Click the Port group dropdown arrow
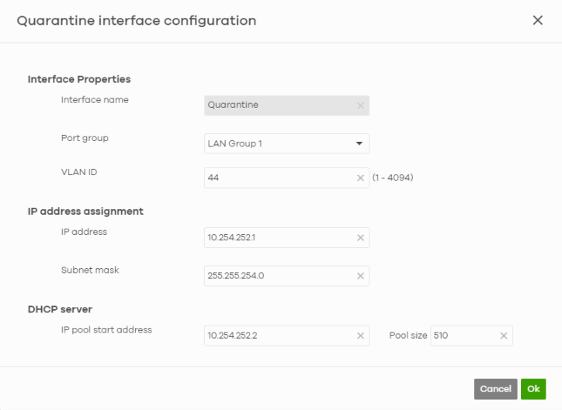Image resolution: width=562 pixels, height=410 pixels. 359,143
